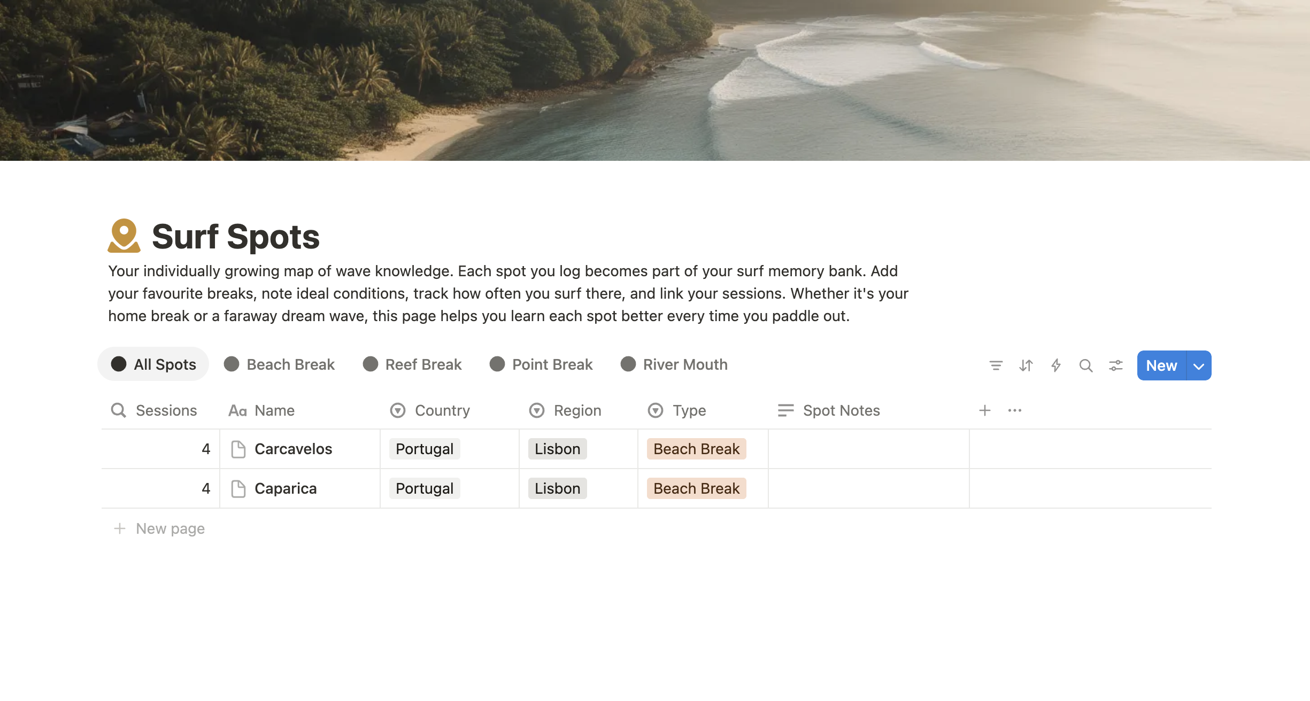
Task: Add a new property with plus icon
Action: click(x=984, y=410)
